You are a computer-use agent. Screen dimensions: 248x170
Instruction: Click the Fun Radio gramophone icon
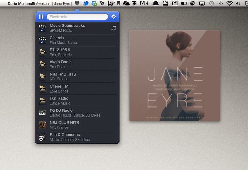pos(42,101)
